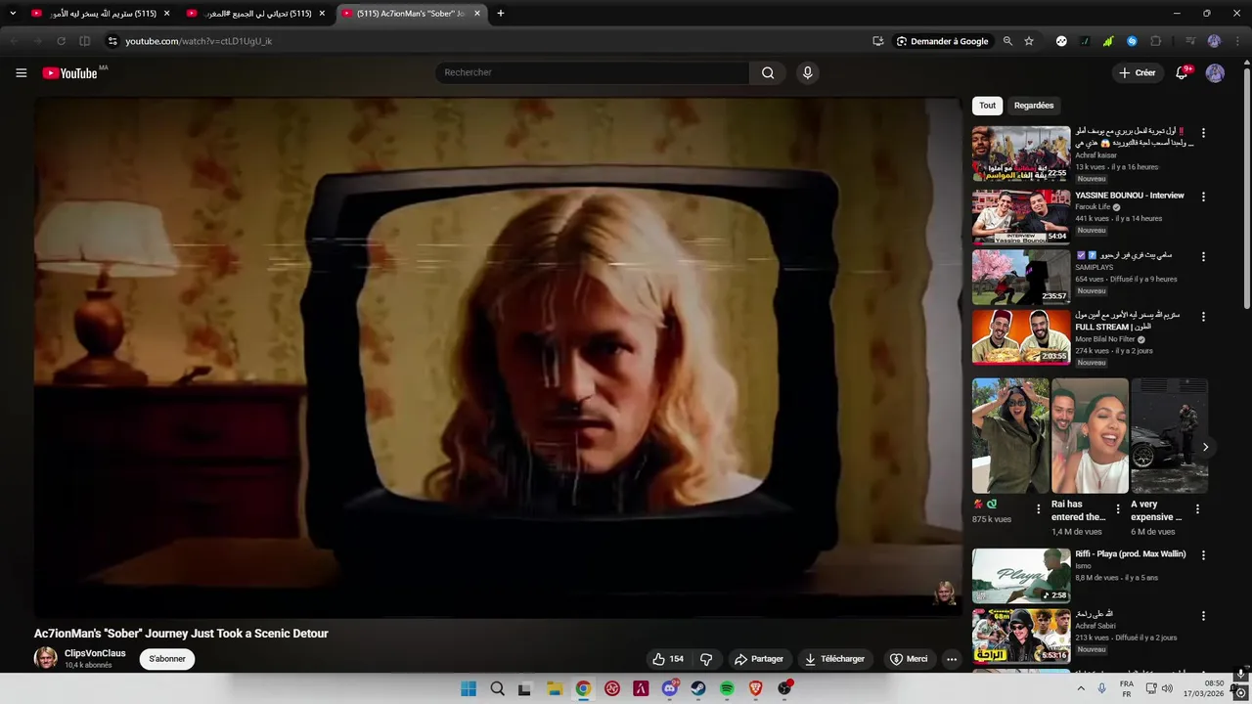1252x704 pixels.
Task: Click the video player to pause
Action: point(499,357)
